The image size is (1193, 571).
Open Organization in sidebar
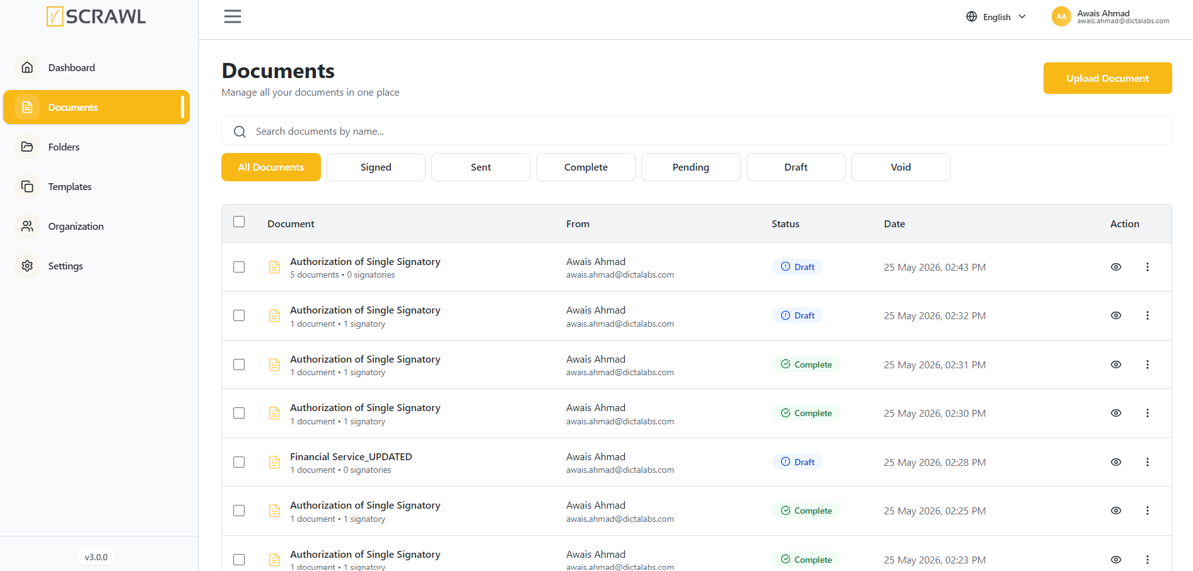pyautogui.click(x=96, y=226)
